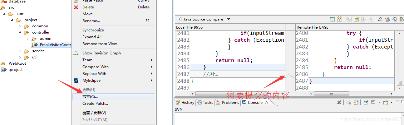
Task: Open Java Source Compare dropdown arrow
Action: (228, 19)
